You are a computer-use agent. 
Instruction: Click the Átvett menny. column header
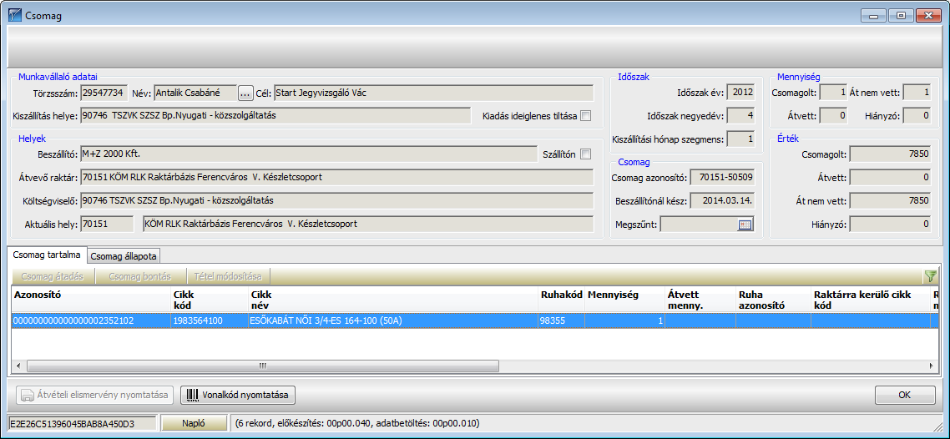pos(700,299)
